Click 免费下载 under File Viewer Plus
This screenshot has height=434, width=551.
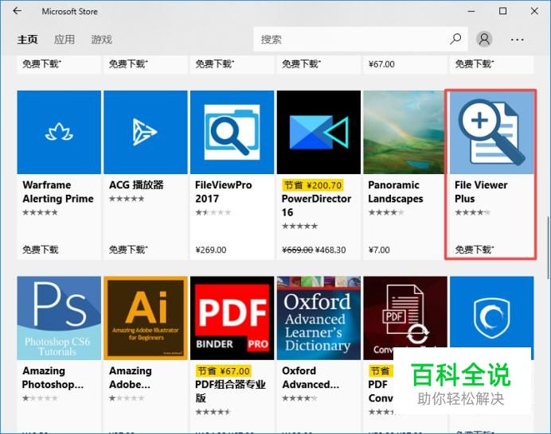(475, 250)
